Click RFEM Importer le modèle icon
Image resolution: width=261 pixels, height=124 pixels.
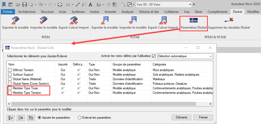point(44,20)
